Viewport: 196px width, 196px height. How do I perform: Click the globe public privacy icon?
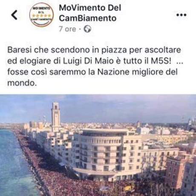[x=87, y=29]
